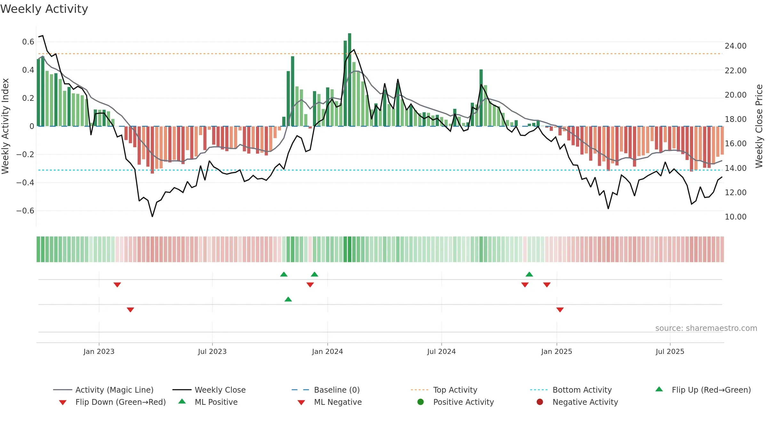Click the green circle icon for Positive Activity
Image resolution: width=768 pixels, height=432 pixels.
coord(421,402)
